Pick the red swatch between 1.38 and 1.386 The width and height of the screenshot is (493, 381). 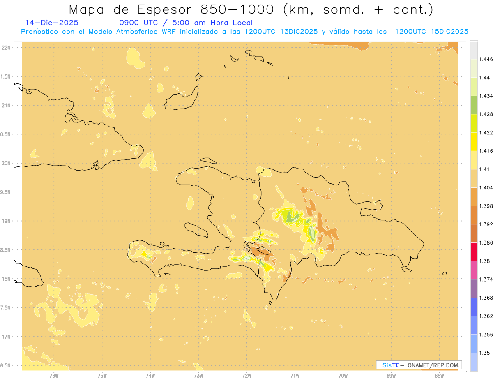(474, 252)
